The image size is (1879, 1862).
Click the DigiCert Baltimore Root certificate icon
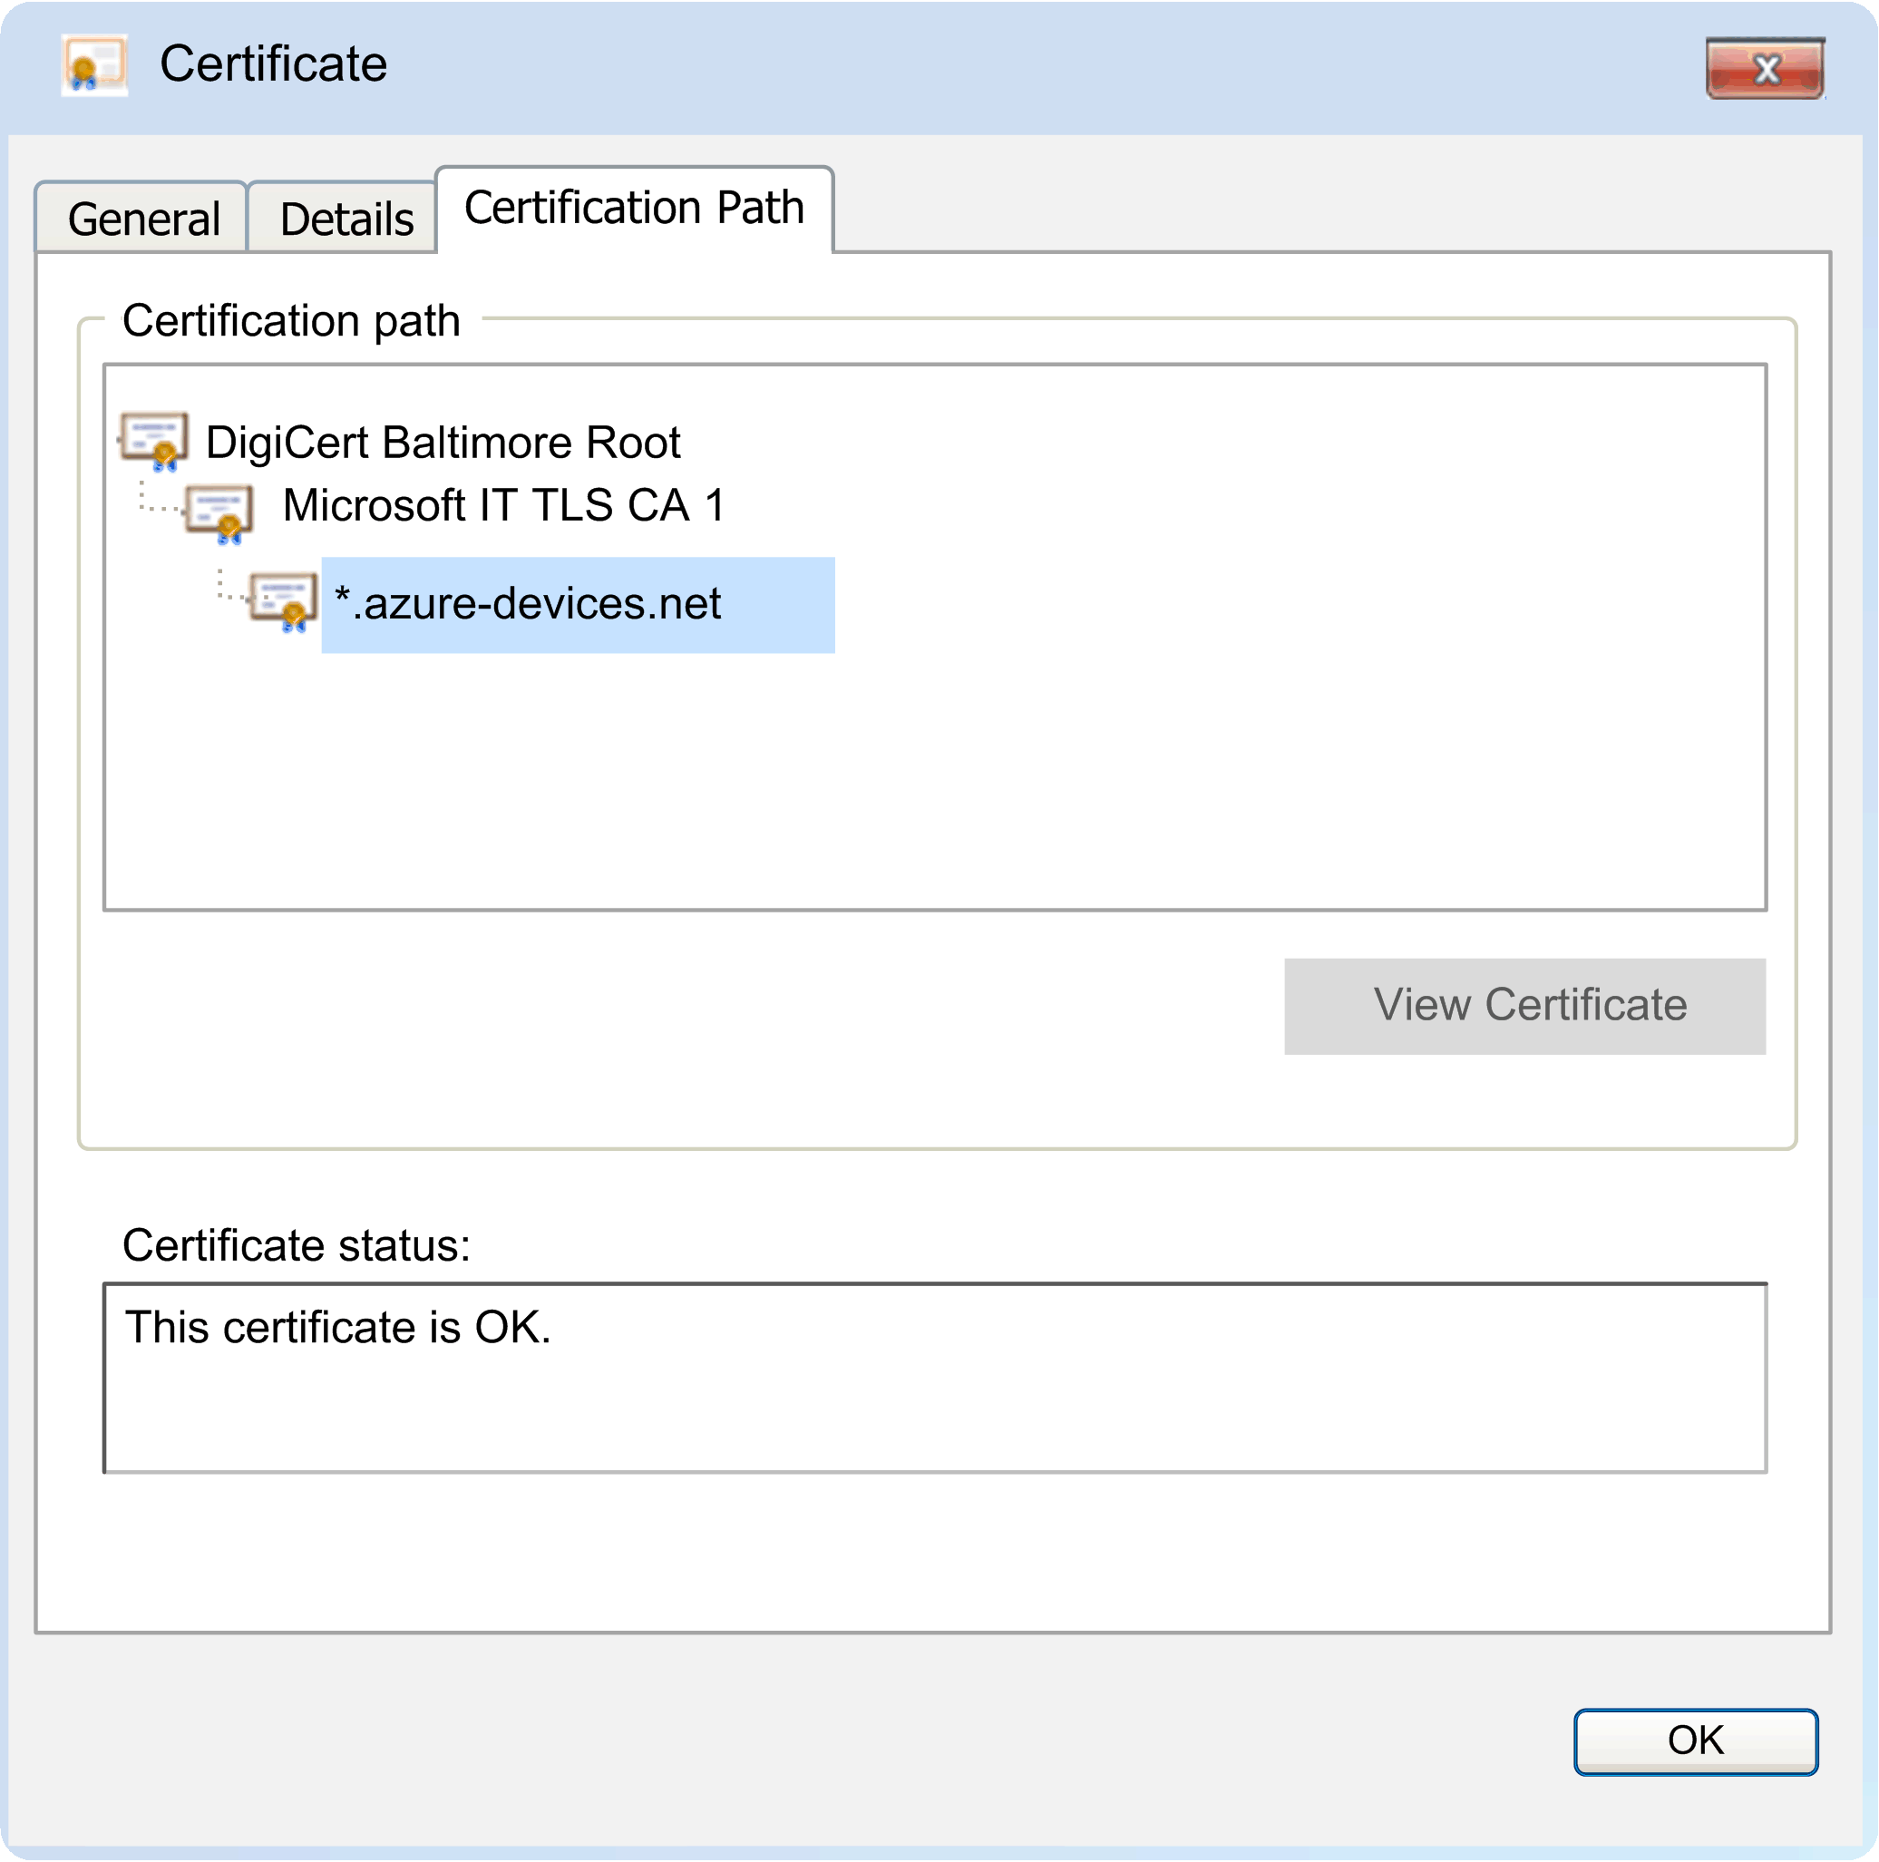153,442
